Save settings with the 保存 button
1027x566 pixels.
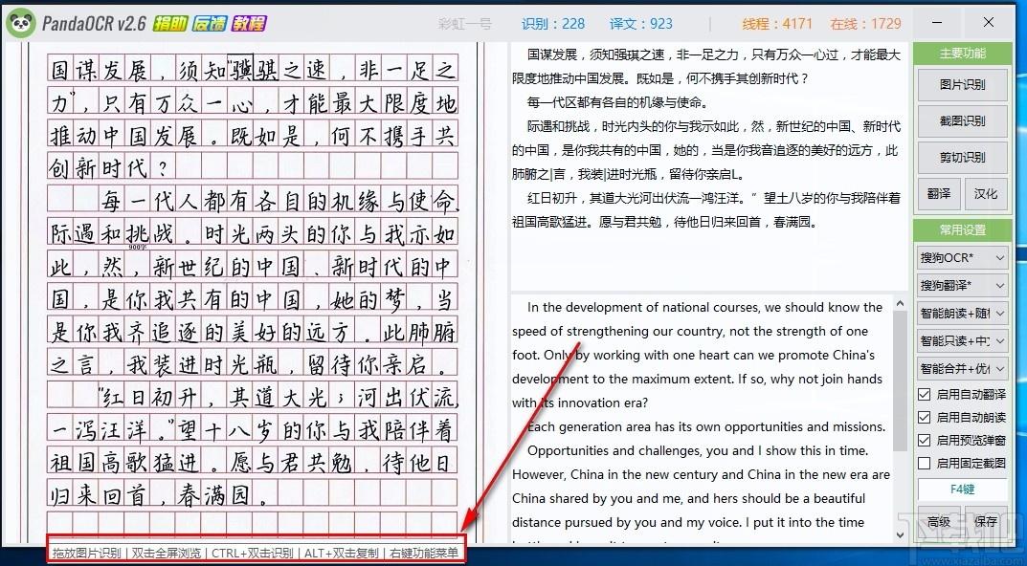[x=986, y=521]
